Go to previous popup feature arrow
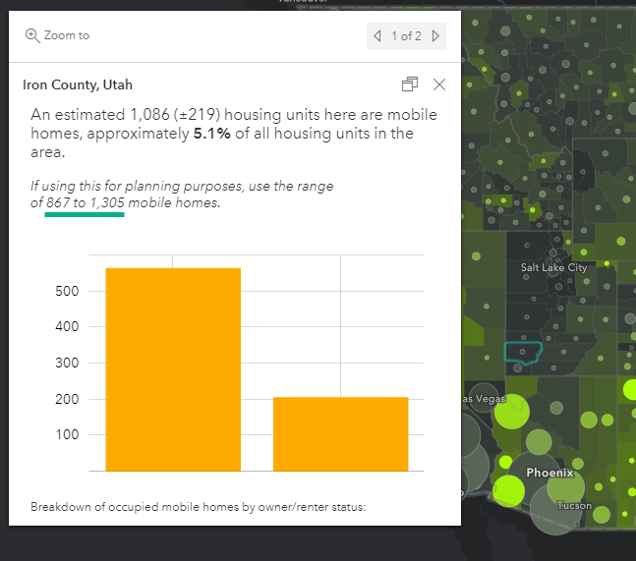Image resolution: width=636 pixels, height=561 pixels. tap(377, 36)
